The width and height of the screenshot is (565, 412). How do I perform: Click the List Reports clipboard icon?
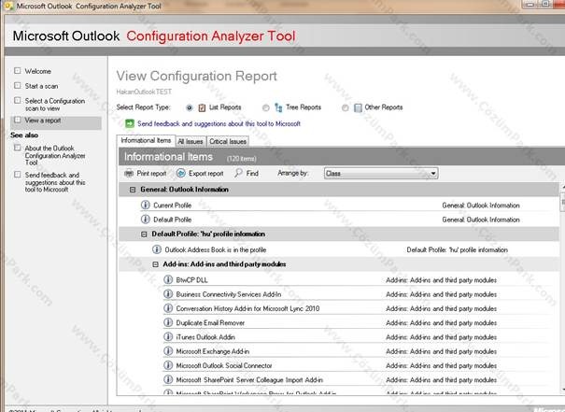202,107
